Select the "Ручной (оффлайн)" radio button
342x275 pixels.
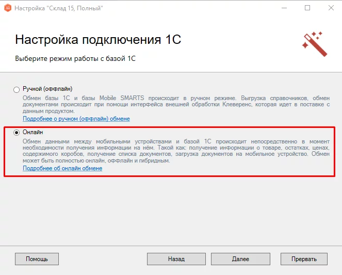click(17, 90)
